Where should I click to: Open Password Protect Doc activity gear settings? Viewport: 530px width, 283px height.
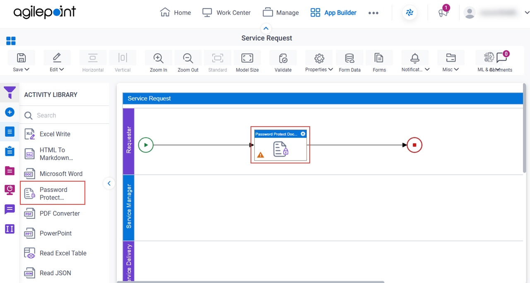(x=303, y=134)
